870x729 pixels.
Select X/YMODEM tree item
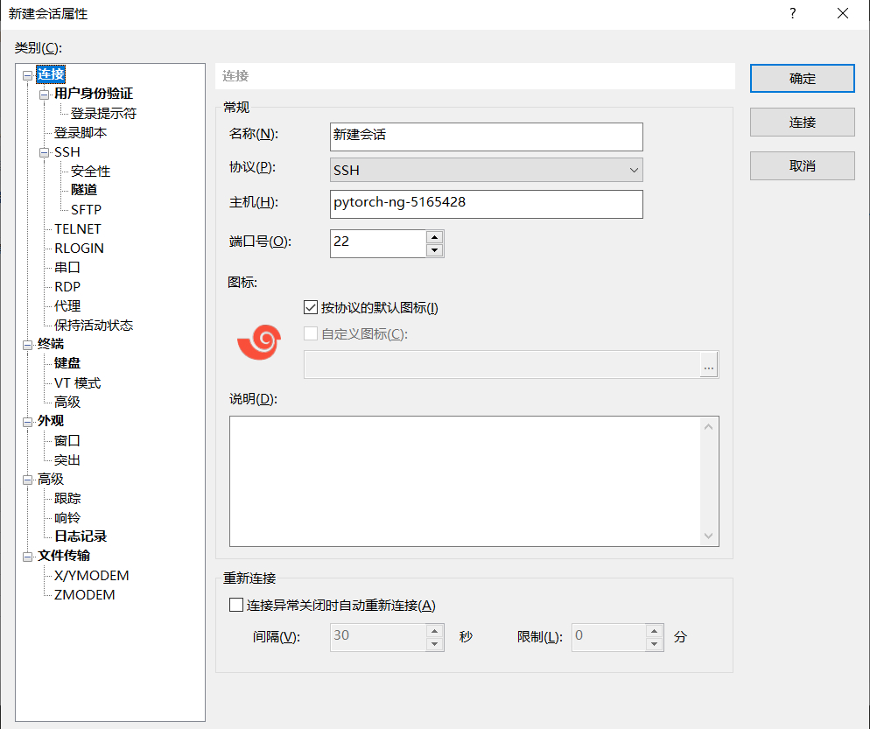pyautogui.click(x=92, y=575)
